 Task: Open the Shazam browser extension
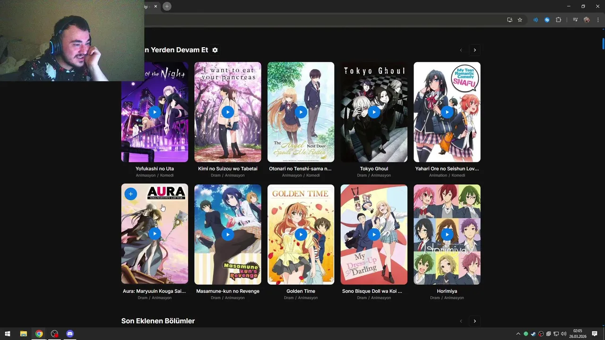click(x=547, y=20)
